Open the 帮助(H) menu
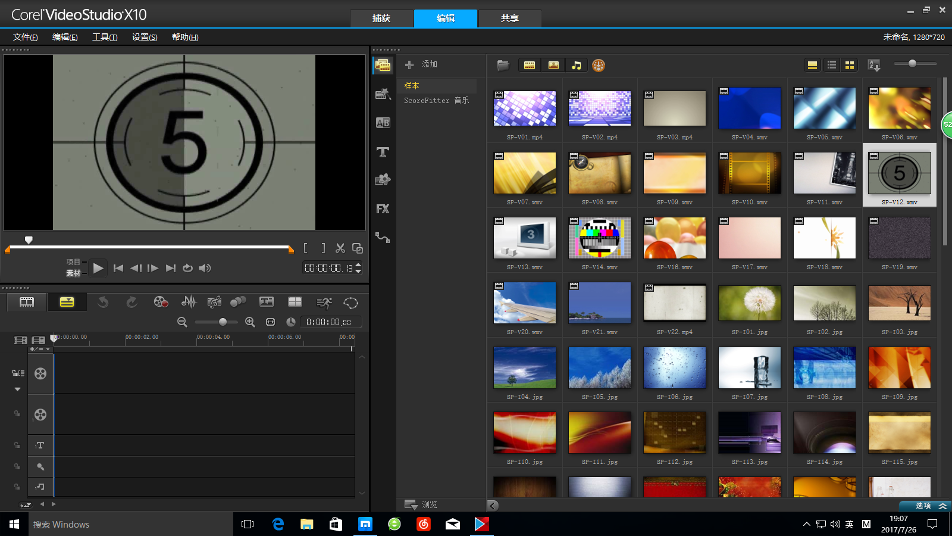This screenshot has height=536, width=952. coord(185,37)
